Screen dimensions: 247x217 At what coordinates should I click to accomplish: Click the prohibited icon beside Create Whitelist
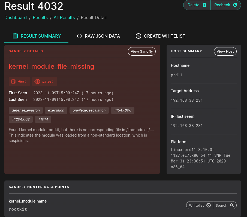138,36
